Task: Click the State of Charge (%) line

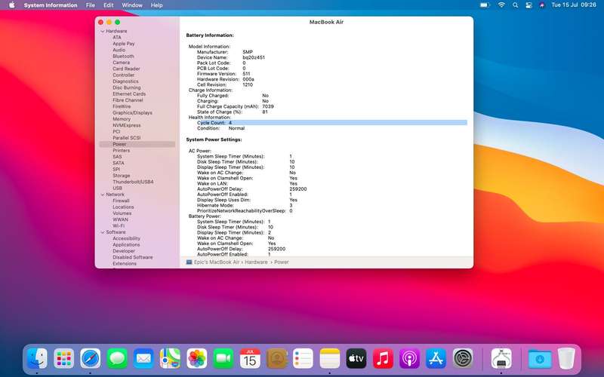Action: tap(233, 112)
